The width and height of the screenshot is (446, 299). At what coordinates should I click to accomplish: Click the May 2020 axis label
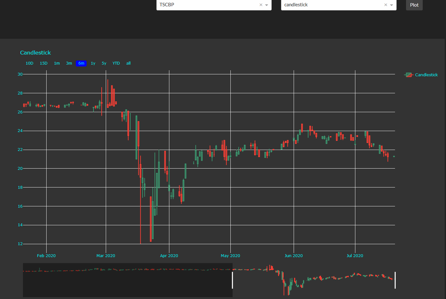click(x=230, y=256)
